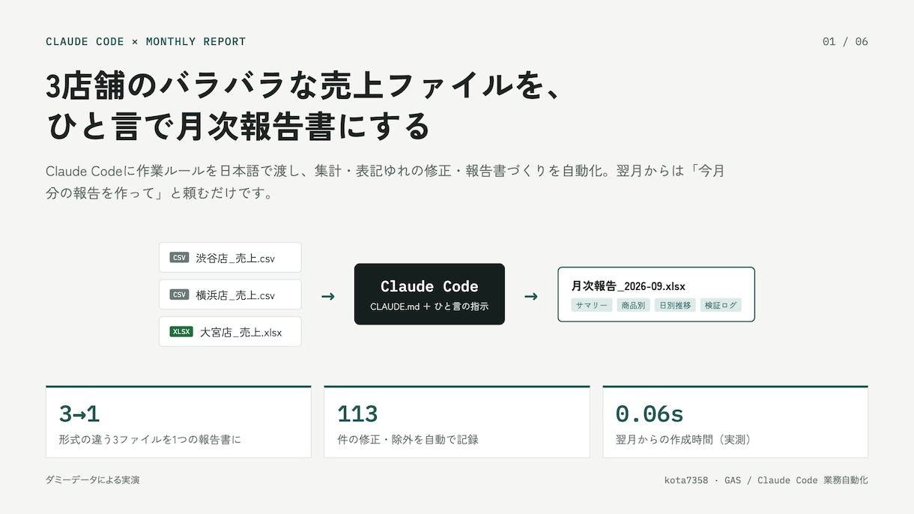Image resolution: width=914 pixels, height=514 pixels.
Task: Click the '01 / 06' page indicator
Action: click(x=845, y=42)
